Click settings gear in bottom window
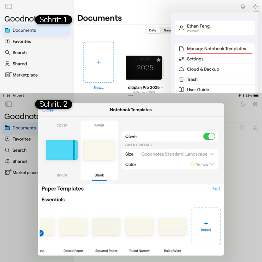Viewport: 262px width, 262px height. 255,104
